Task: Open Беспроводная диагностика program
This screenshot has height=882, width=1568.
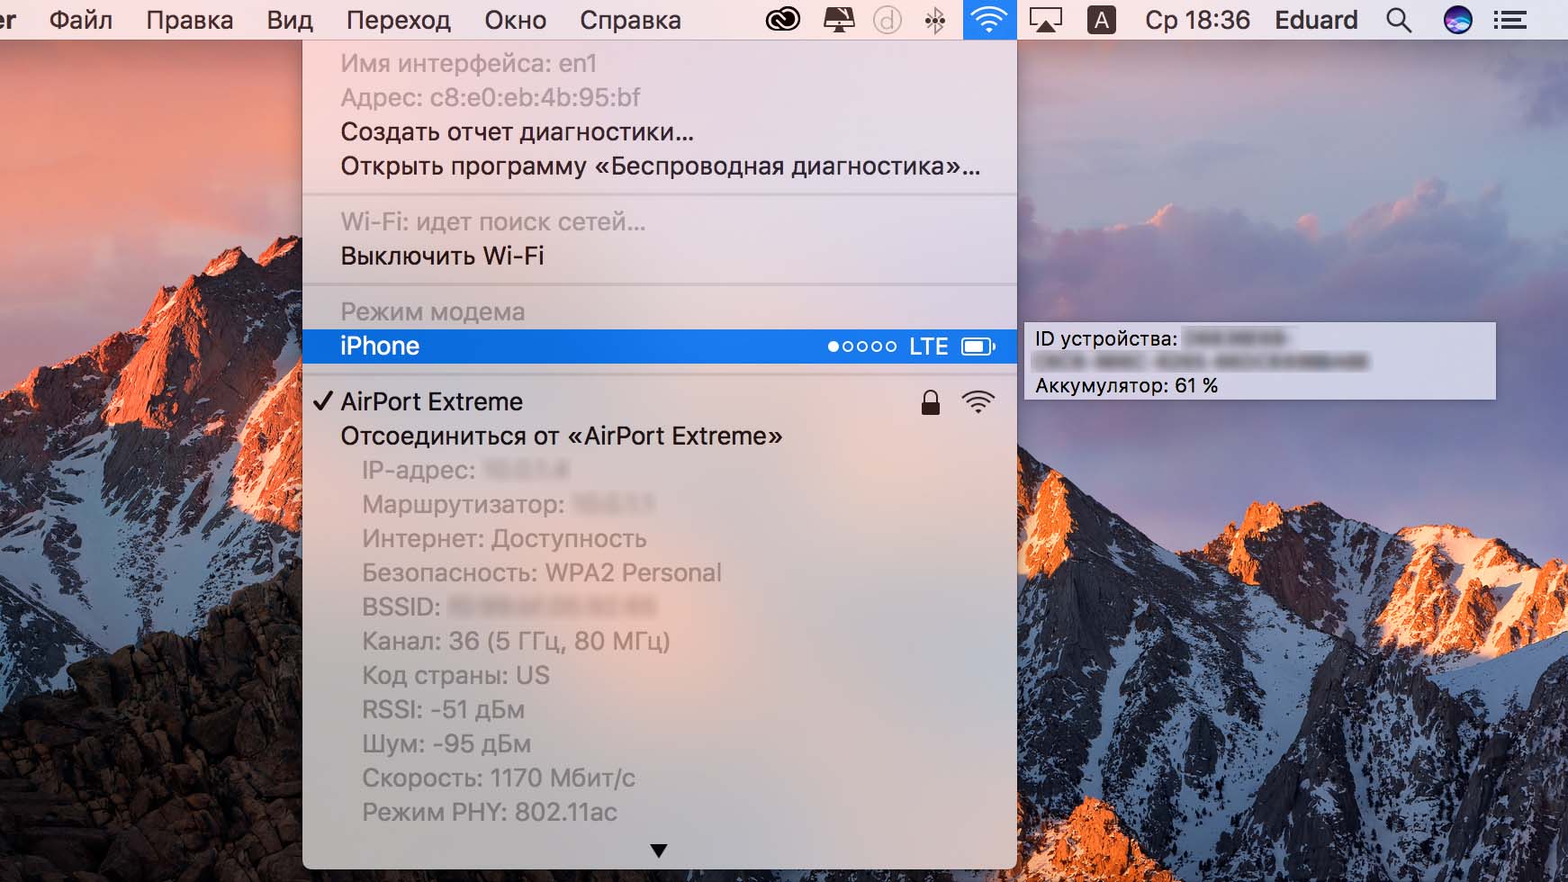Action: [660, 166]
